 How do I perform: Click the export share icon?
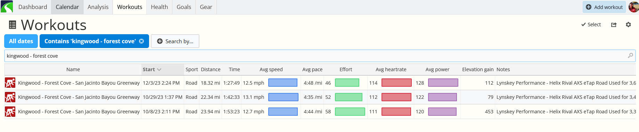pos(614,25)
